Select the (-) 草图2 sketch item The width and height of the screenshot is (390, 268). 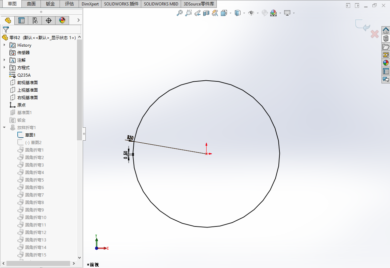[29, 143]
